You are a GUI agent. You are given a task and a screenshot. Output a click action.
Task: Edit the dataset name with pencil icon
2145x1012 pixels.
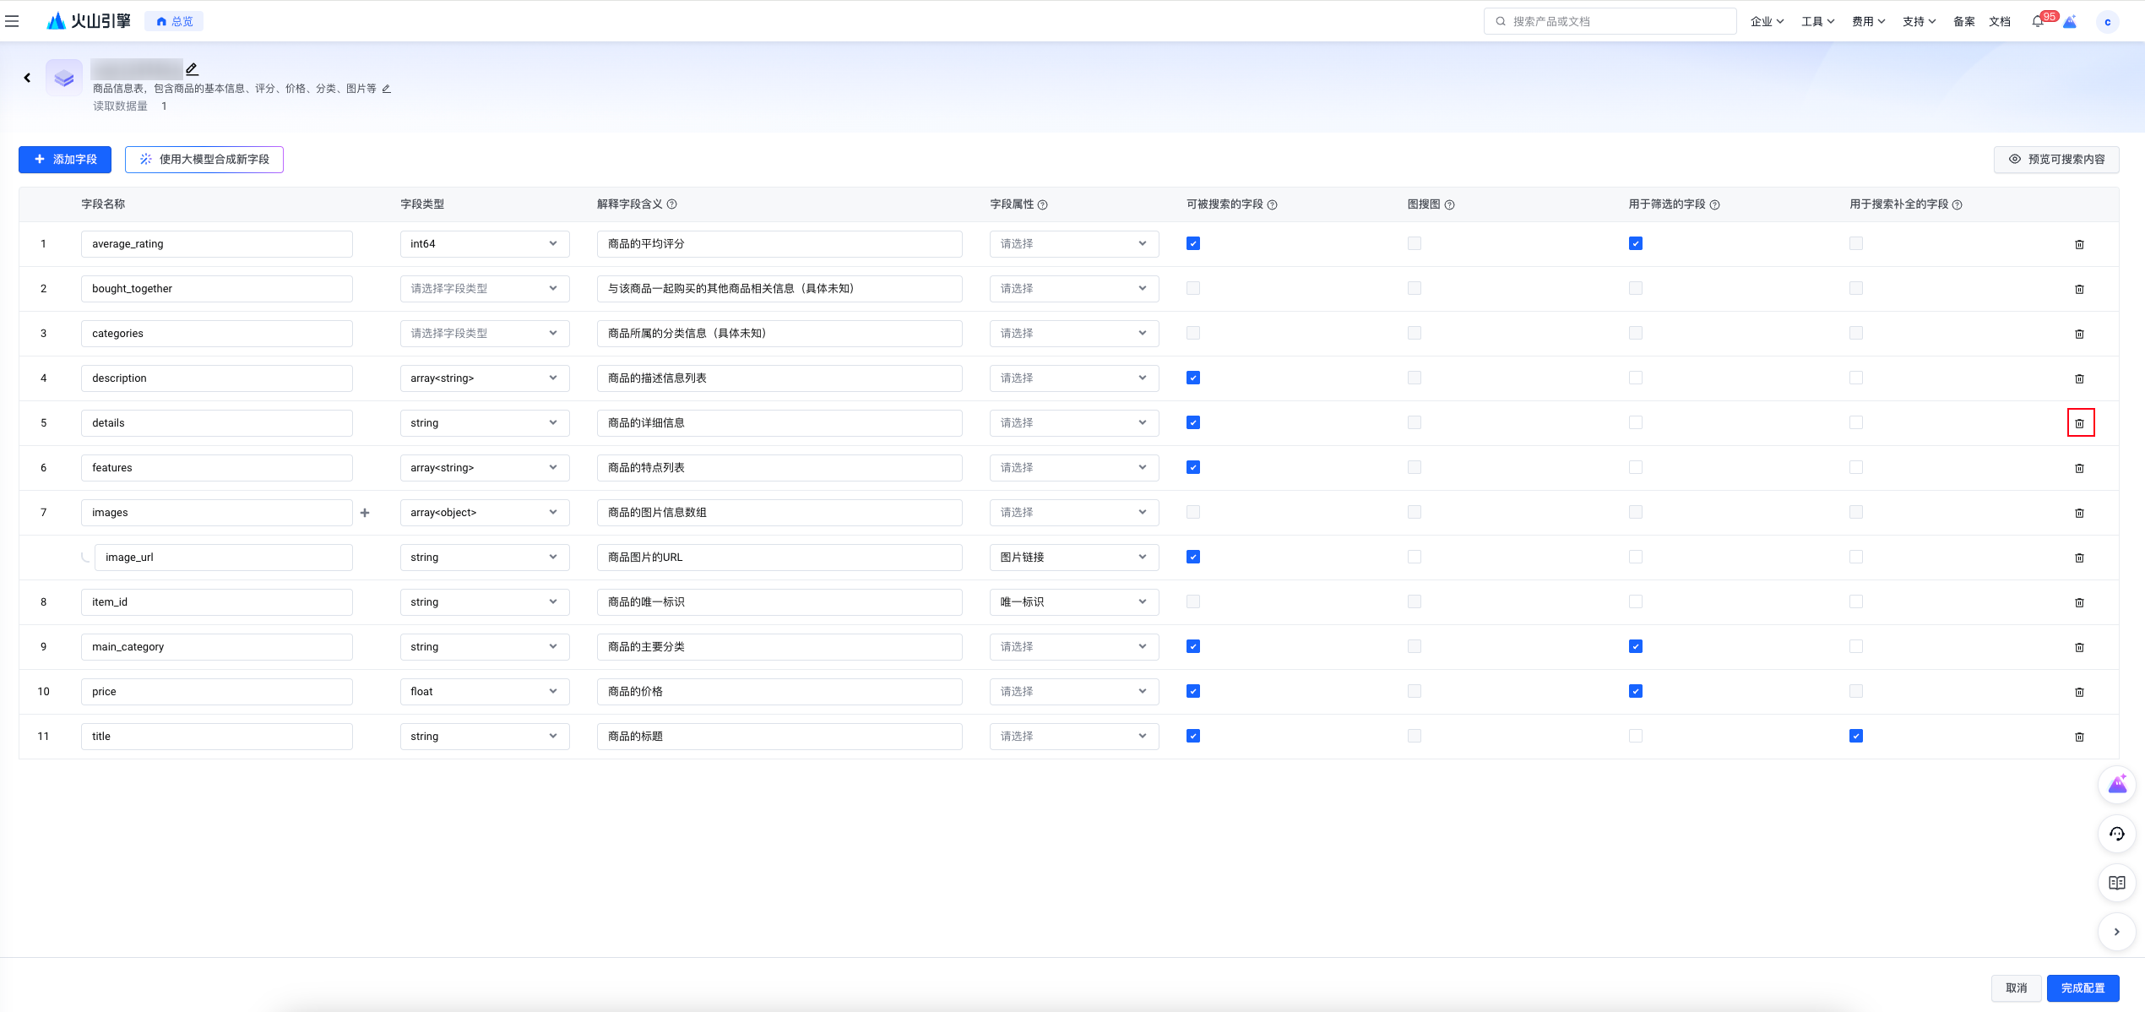pyautogui.click(x=193, y=68)
